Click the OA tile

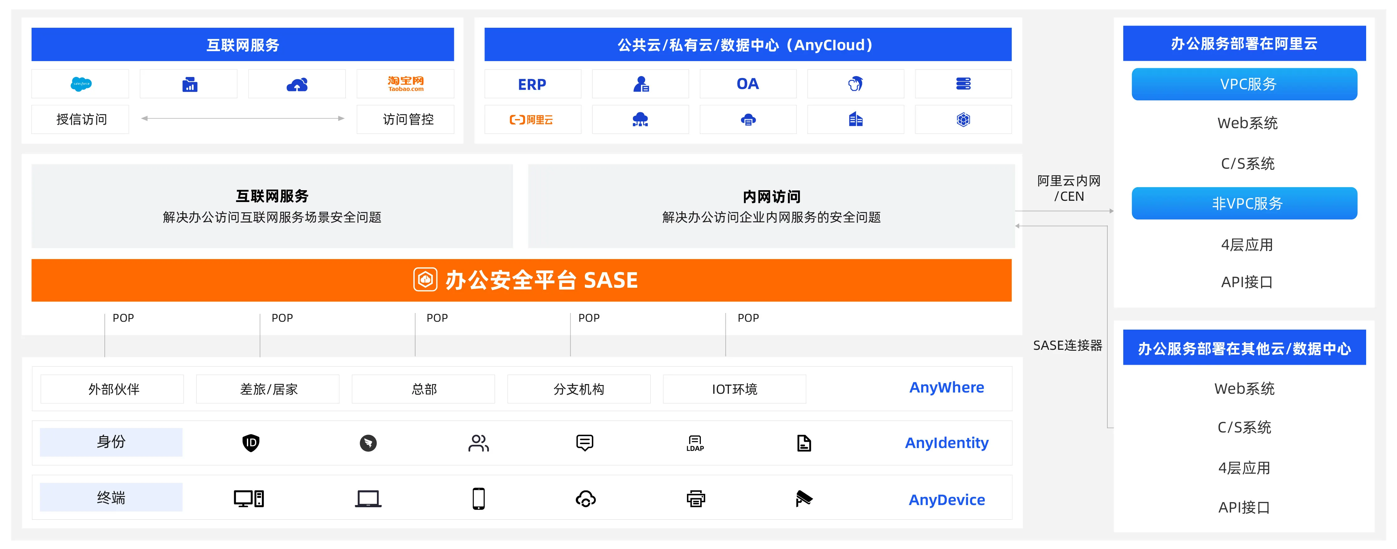[x=747, y=84]
